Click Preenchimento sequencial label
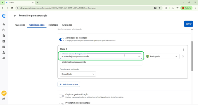The width and height of the screenshot is (198, 110). coord(78,103)
